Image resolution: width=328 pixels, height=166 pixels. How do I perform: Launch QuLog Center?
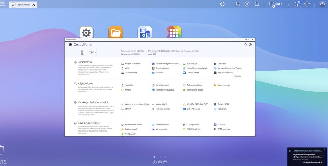191,73
